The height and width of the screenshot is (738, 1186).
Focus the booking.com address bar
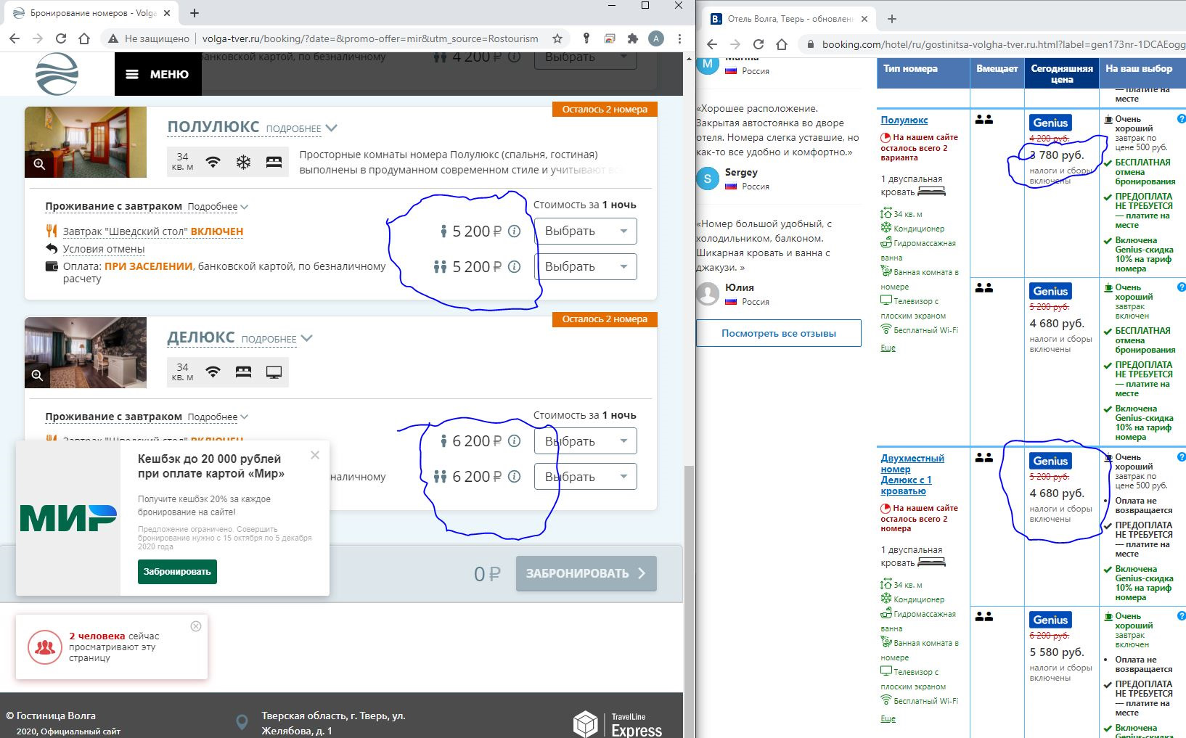coord(1002,44)
